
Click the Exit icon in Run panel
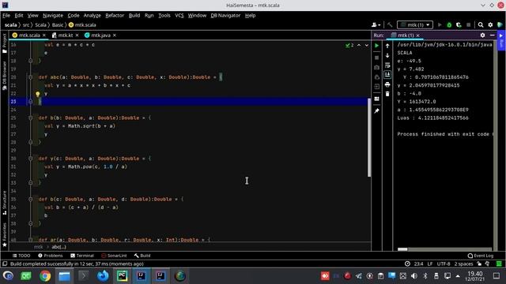376,87
